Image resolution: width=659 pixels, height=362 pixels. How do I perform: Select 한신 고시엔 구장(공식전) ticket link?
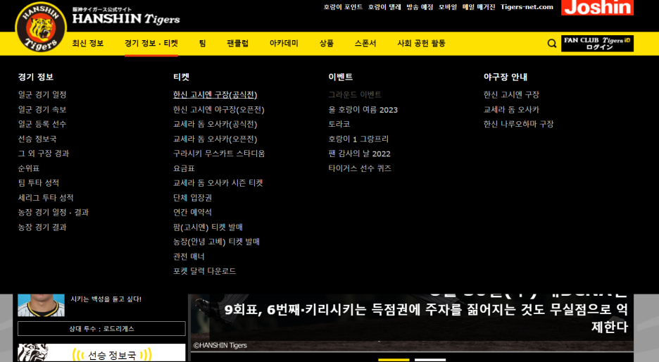pos(215,94)
